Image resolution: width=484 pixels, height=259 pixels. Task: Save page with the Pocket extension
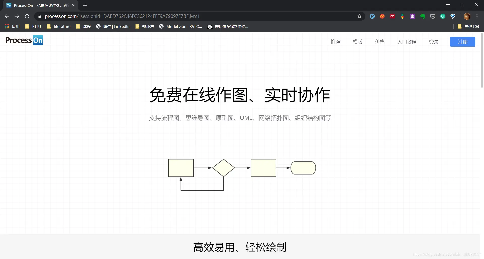433,16
